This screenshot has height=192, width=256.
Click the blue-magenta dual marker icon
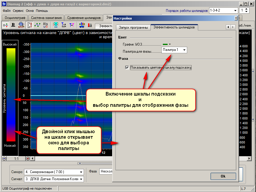click(72, 25)
